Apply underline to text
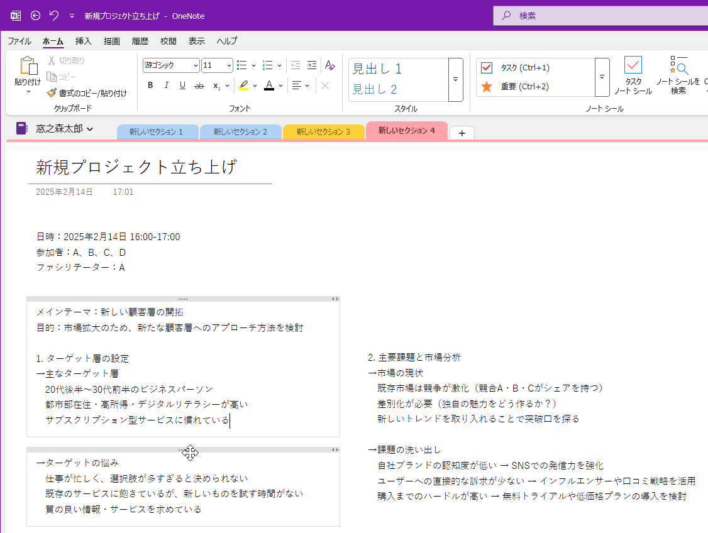Image resolution: width=708 pixels, height=533 pixels. (182, 85)
